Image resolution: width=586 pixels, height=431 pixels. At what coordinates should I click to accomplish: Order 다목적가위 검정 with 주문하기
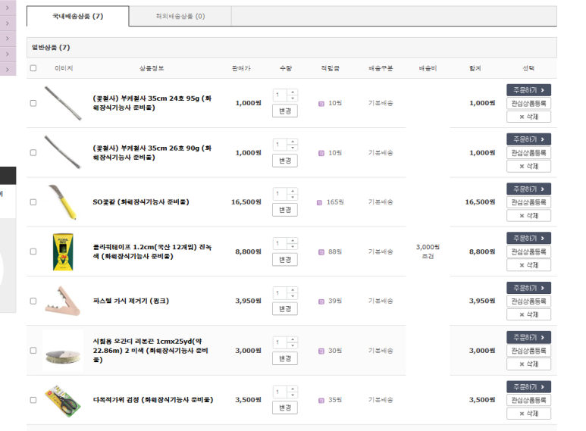click(529, 387)
